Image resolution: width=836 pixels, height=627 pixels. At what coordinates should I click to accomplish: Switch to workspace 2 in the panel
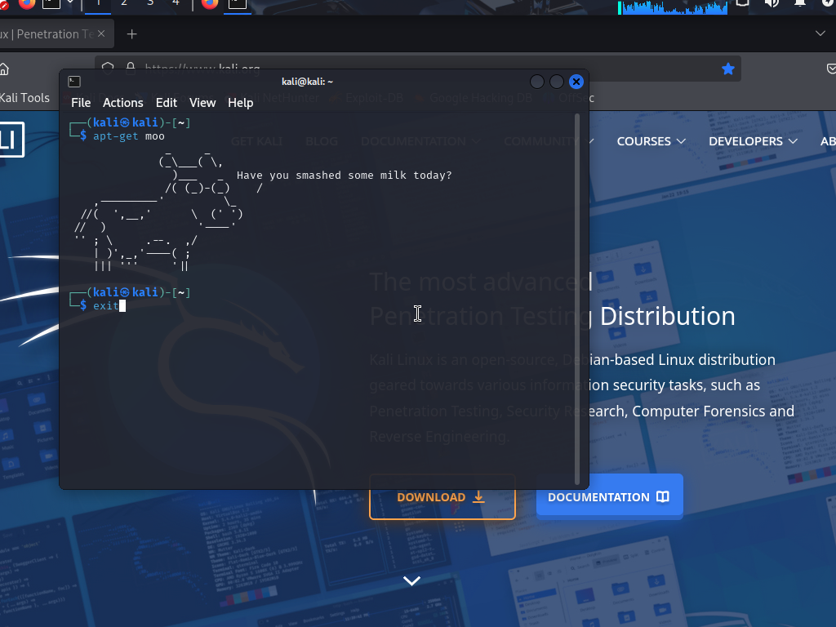124,3
